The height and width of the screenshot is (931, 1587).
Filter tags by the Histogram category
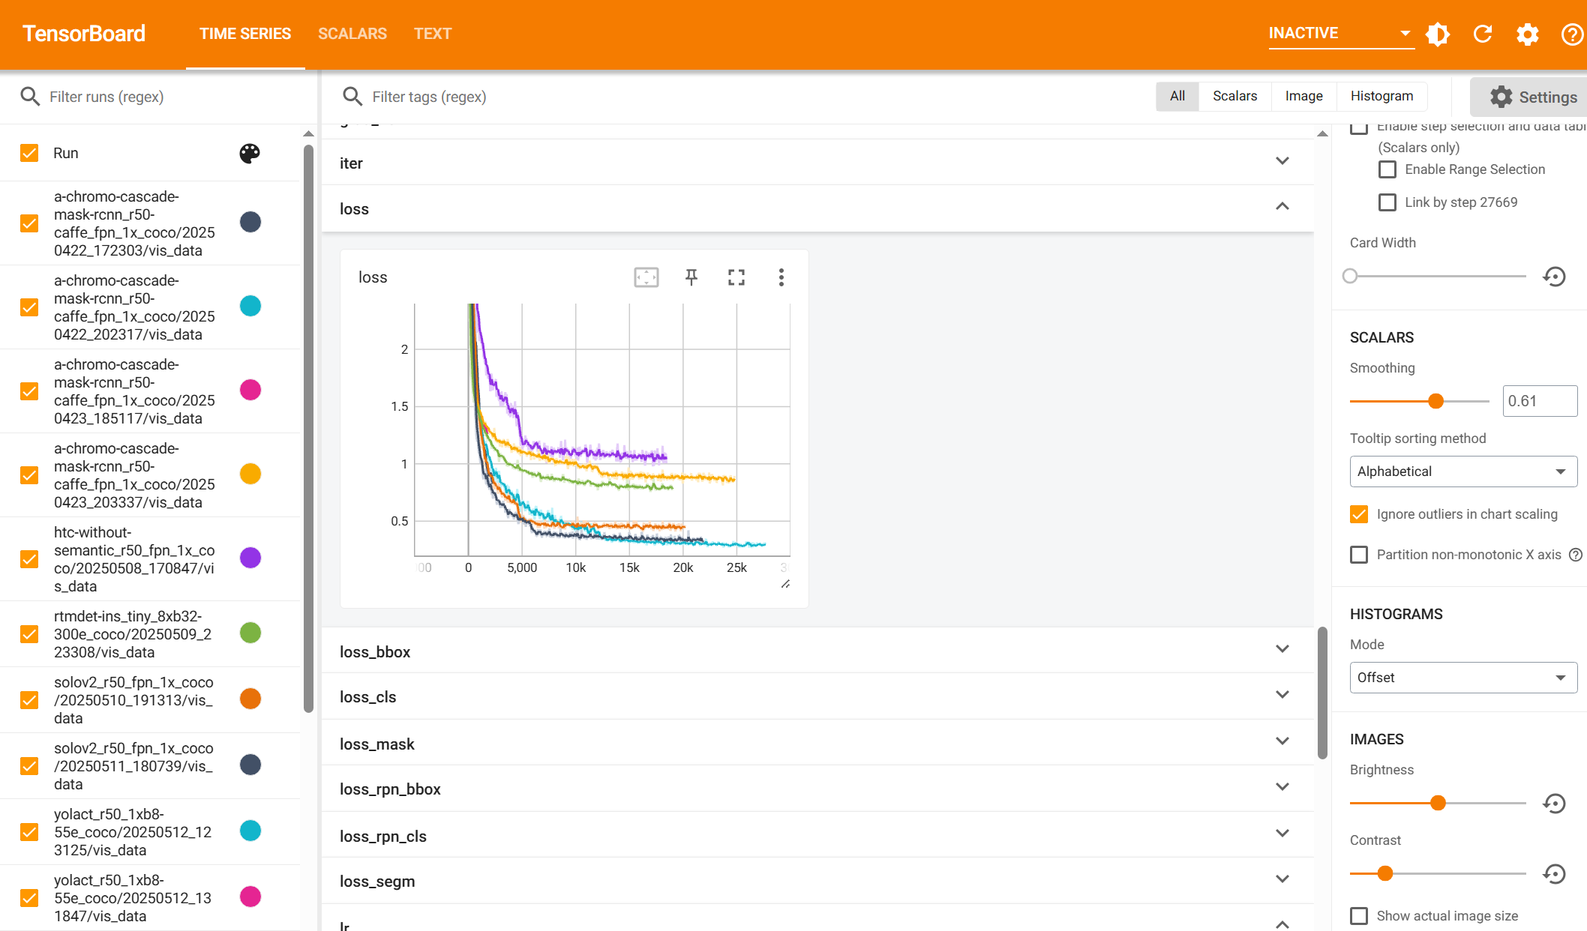1381,96
